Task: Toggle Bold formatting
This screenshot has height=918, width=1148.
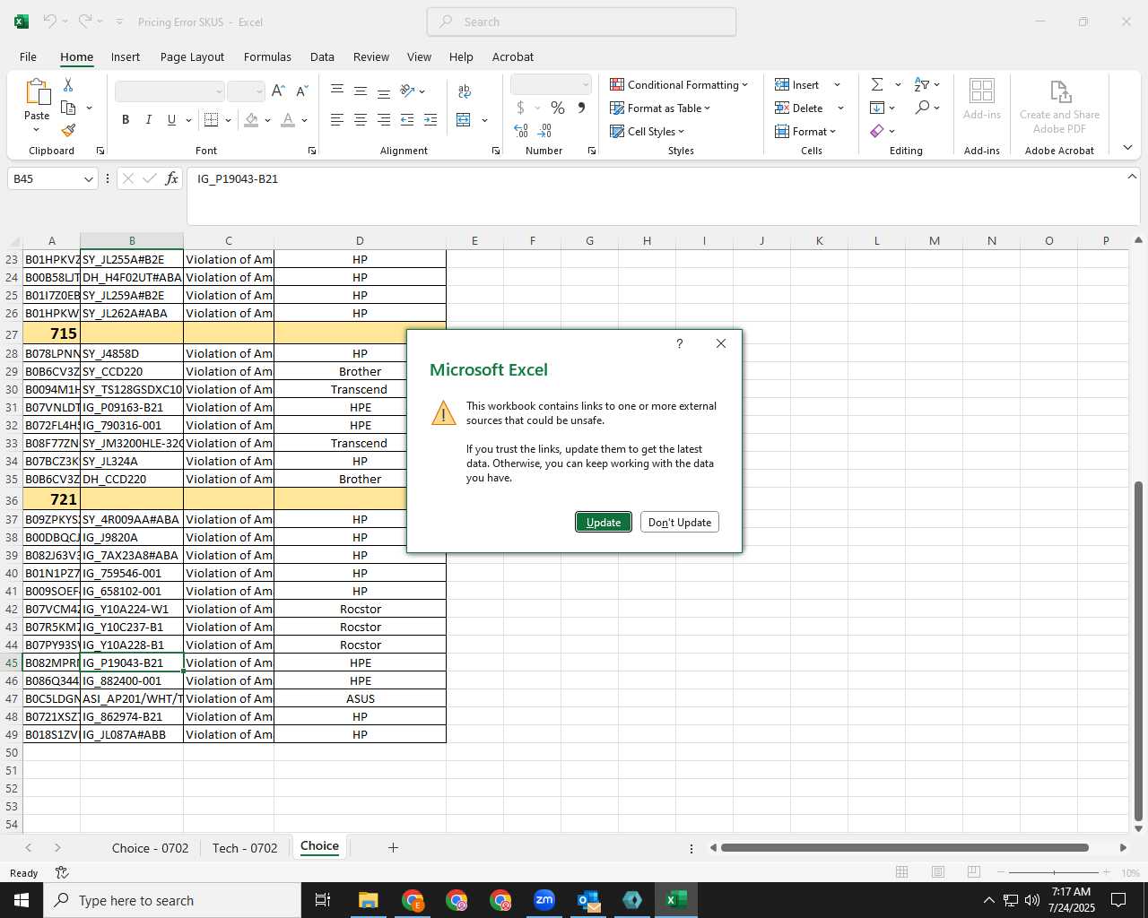Action: tap(126, 119)
